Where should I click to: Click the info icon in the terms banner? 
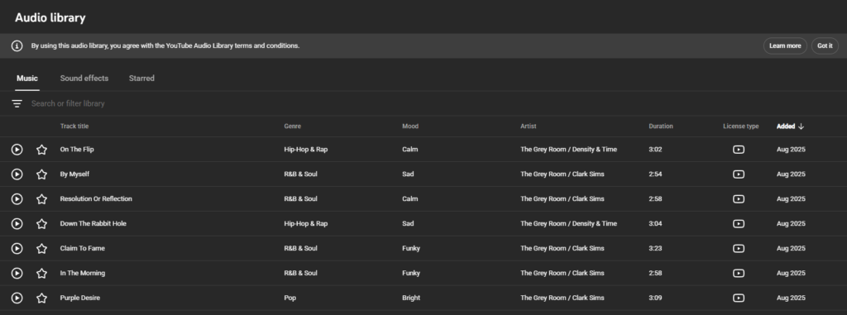pyautogui.click(x=17, y=46)
